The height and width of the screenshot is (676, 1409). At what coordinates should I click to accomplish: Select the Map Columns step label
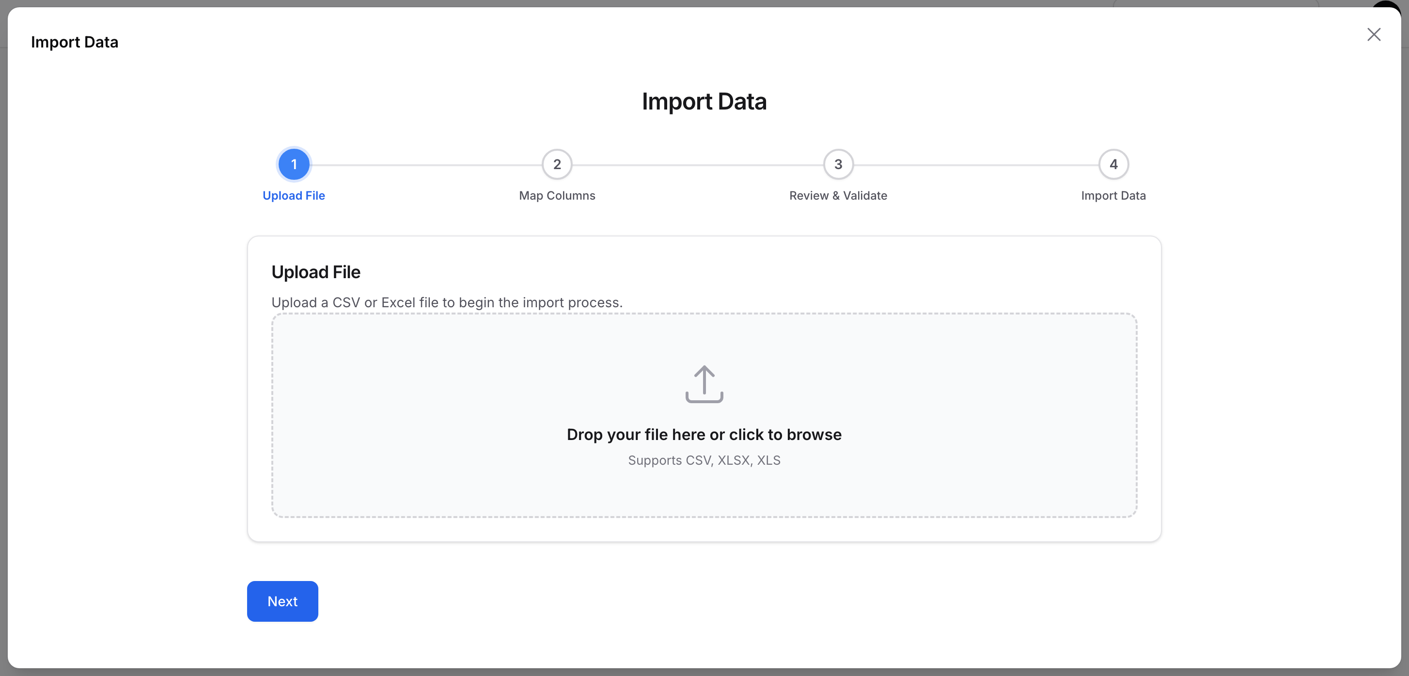(556, 195)
